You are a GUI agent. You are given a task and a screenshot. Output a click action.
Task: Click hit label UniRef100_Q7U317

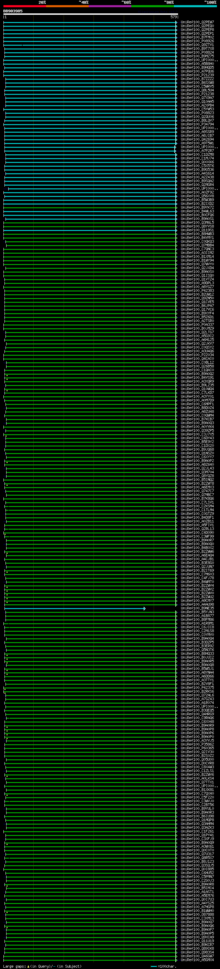pos(197,854)
